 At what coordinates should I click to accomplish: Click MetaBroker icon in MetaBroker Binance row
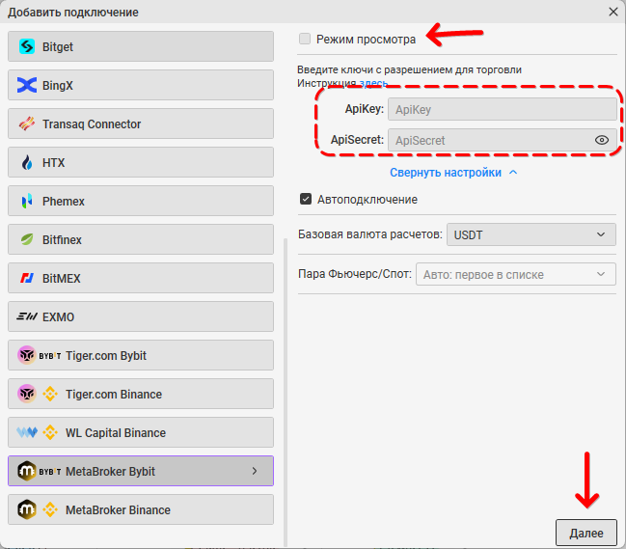(27, 509)
